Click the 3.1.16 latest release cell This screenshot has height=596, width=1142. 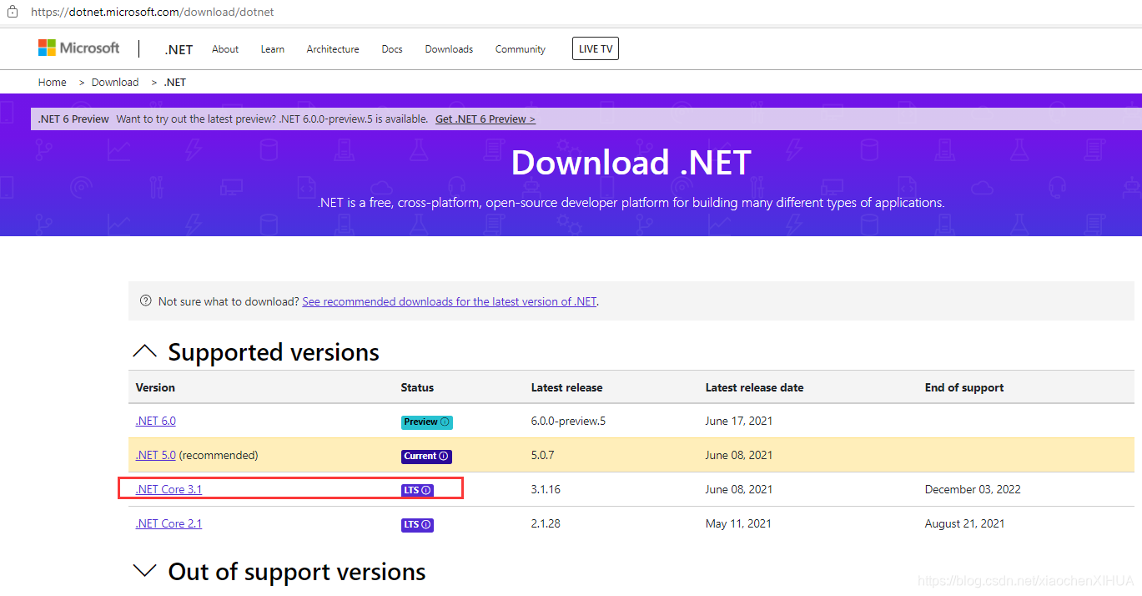(546, 489)
